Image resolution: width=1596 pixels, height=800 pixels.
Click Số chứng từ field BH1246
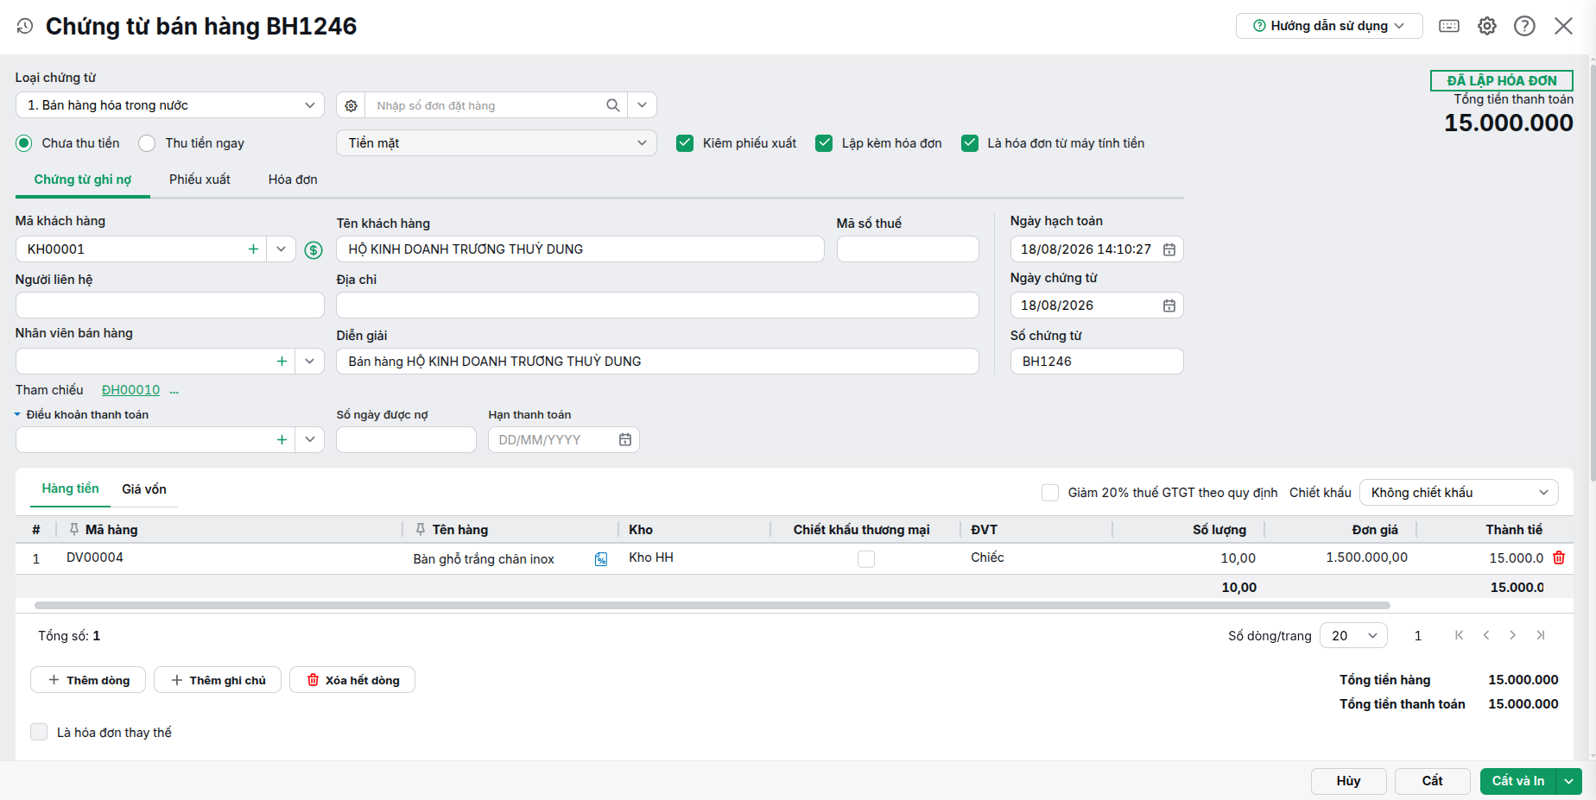click(x=1097, y=362)
